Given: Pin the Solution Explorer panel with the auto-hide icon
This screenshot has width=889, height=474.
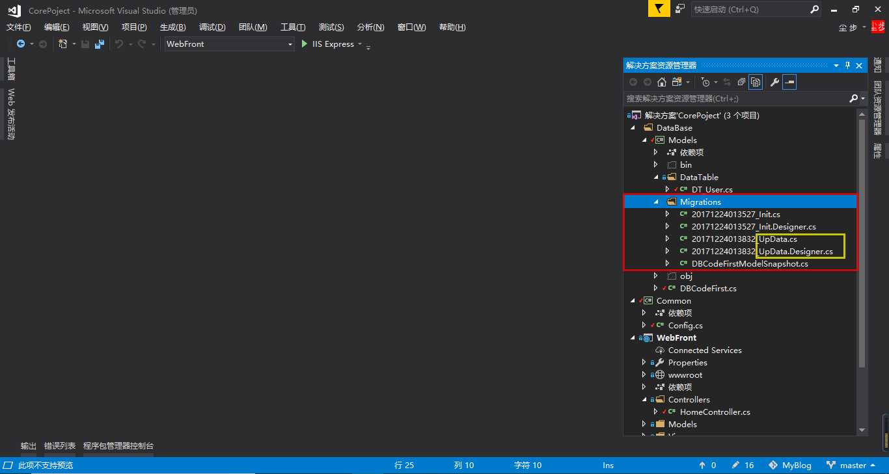Looking at the screenshot, I should pyautogui.click(x=847, y=65).
